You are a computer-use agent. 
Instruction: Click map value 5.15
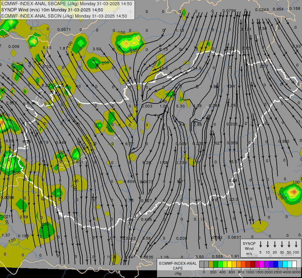pyautogui.click(x=47, y=48)
